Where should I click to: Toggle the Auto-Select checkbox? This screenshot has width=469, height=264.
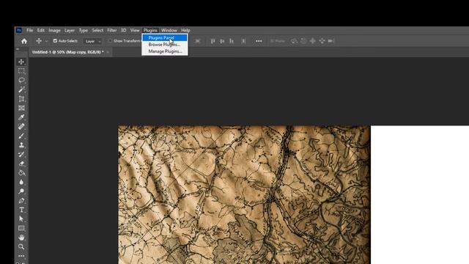(55, 41)
